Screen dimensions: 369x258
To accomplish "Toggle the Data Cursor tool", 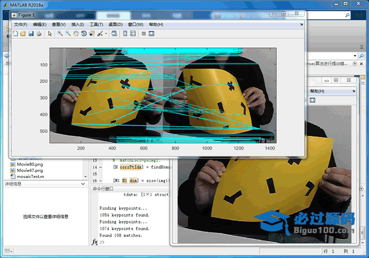I will [92, 34].
